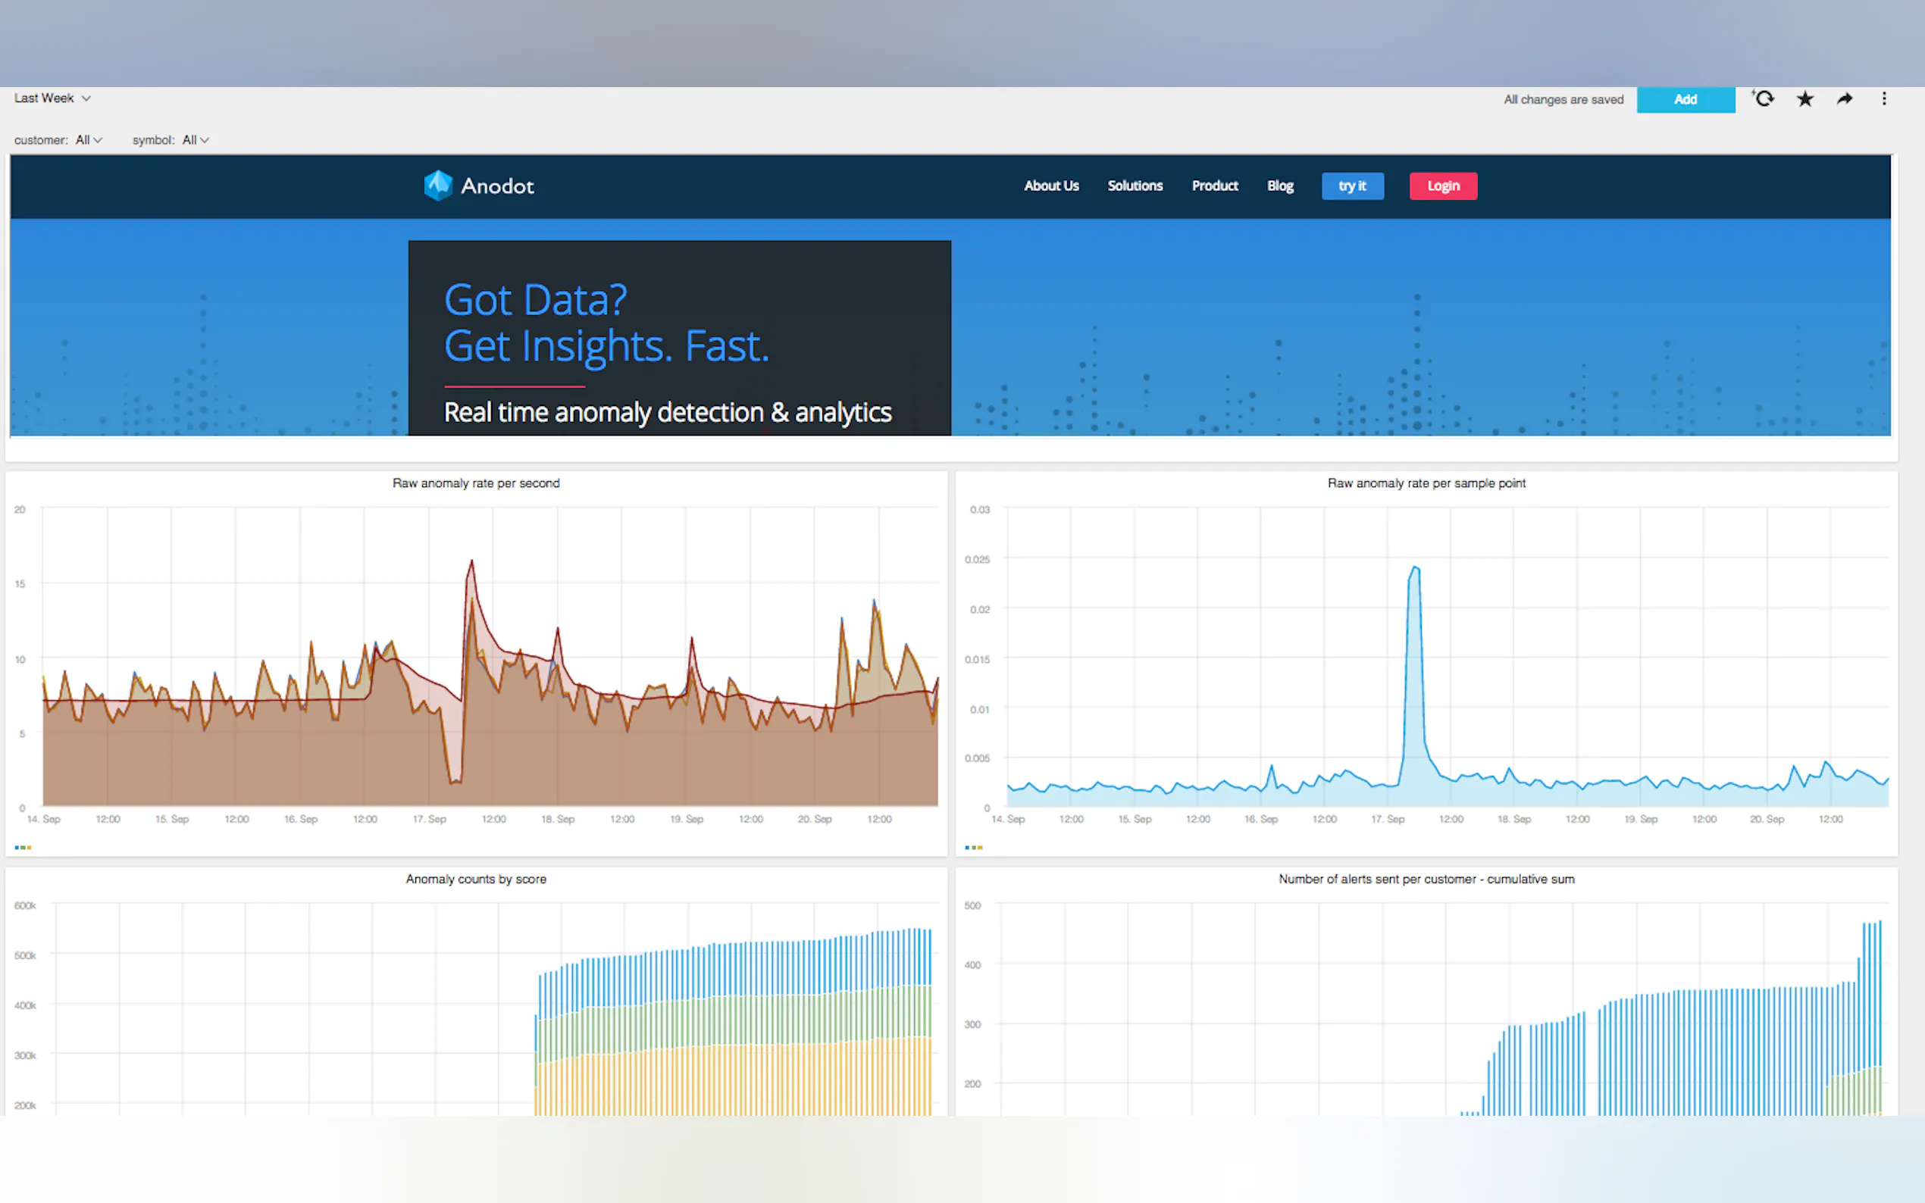
Task: Click the Anodot logo
Action: [478, 186]
